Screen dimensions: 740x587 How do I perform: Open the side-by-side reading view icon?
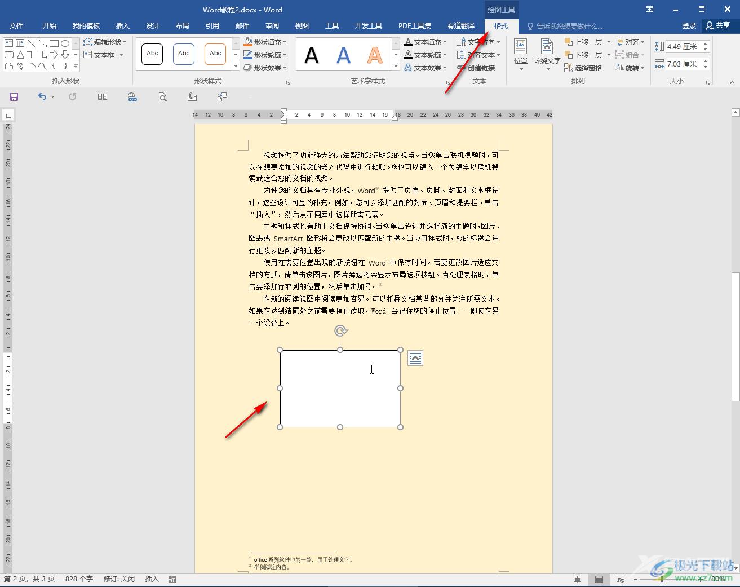coord(103,97)
